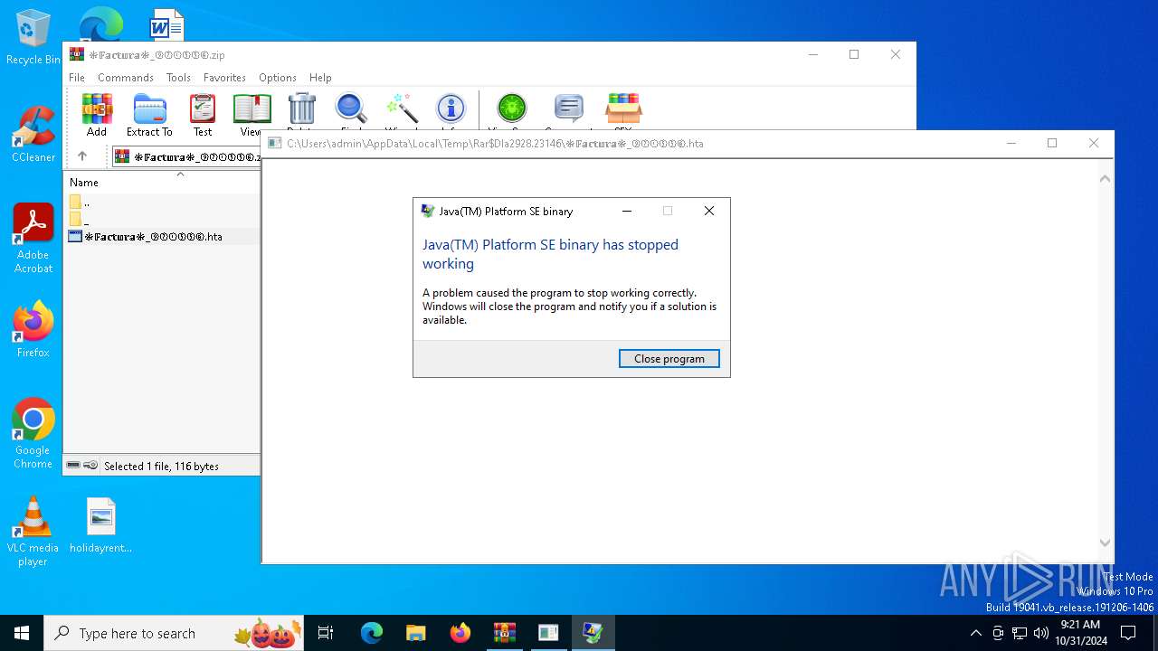
Task: Open Task View from the taskbar
Action: point(326,633)
